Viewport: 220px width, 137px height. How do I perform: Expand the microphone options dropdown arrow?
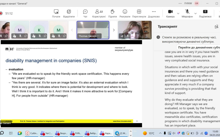pos(196,13)
